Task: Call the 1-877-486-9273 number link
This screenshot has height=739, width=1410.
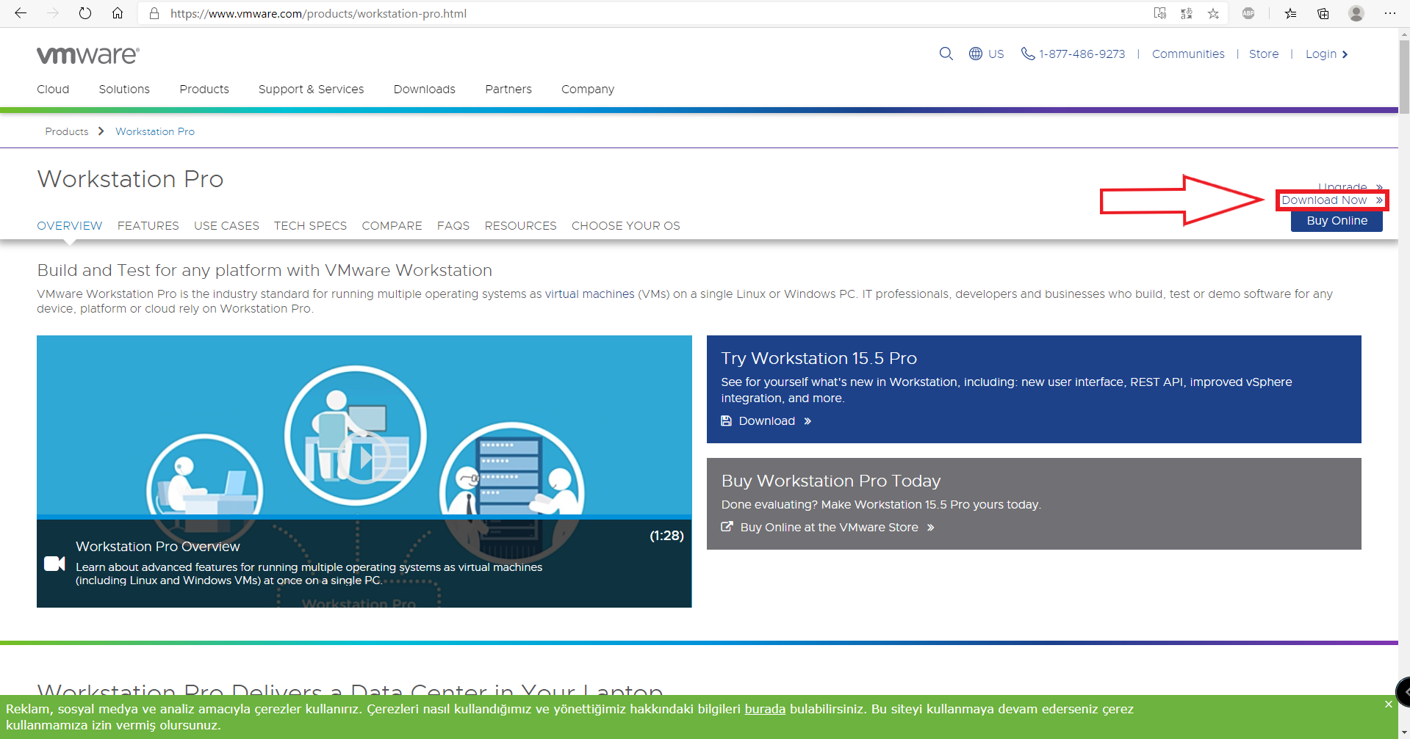Action: (x=1082, y=54)
